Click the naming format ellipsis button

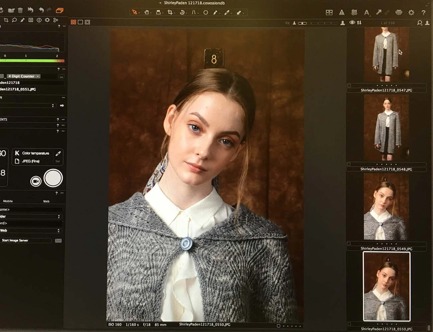[x=61, y=76]
